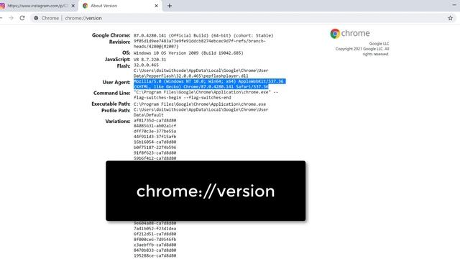
Task: Go forward in browser history
Action: tap(11, 18)
